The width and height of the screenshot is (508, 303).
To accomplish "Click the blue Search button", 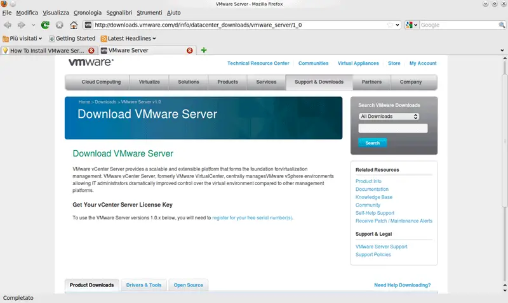I will pos(372,143).
